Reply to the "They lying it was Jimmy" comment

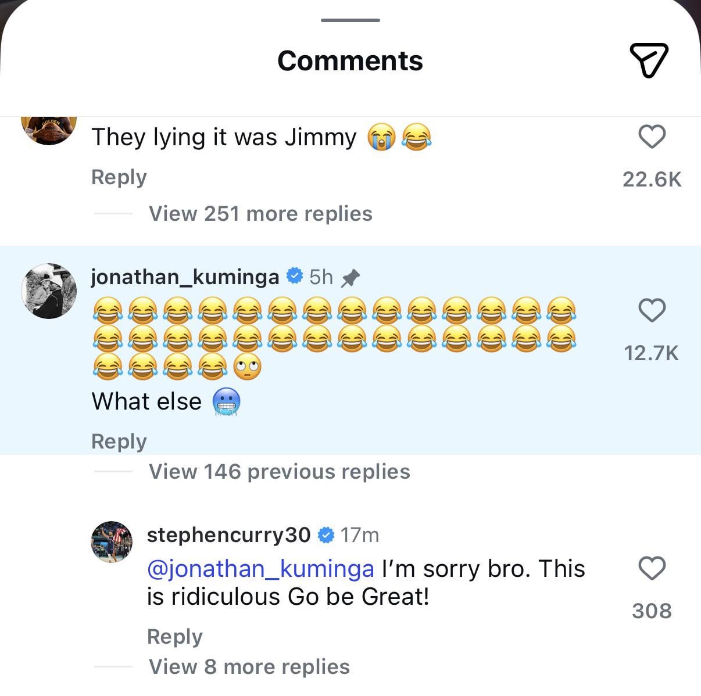(x=119, y=177)
